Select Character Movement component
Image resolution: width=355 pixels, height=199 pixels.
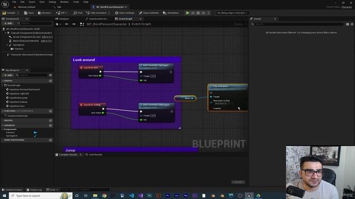pyautogui.click(x=30, y=55)
